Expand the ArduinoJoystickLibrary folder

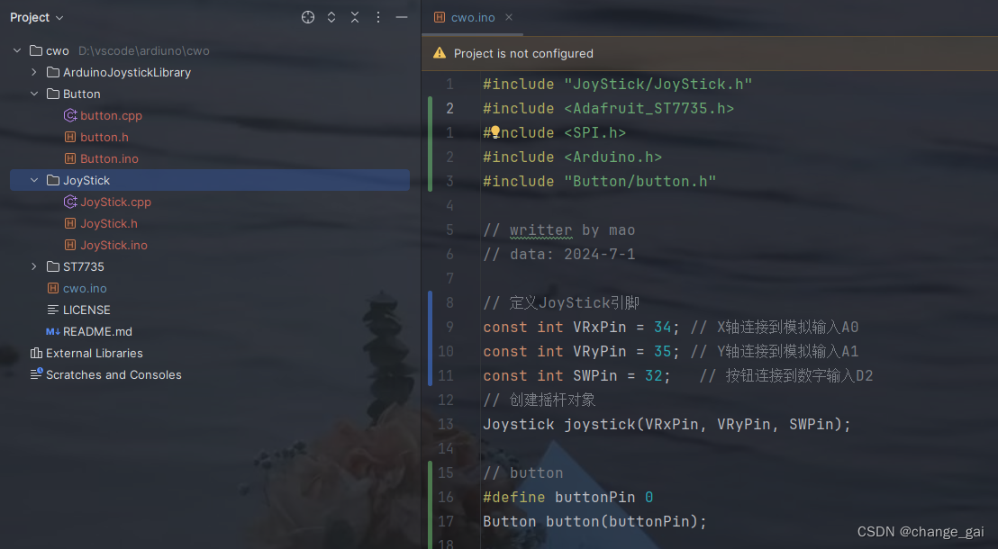point(34,72)
